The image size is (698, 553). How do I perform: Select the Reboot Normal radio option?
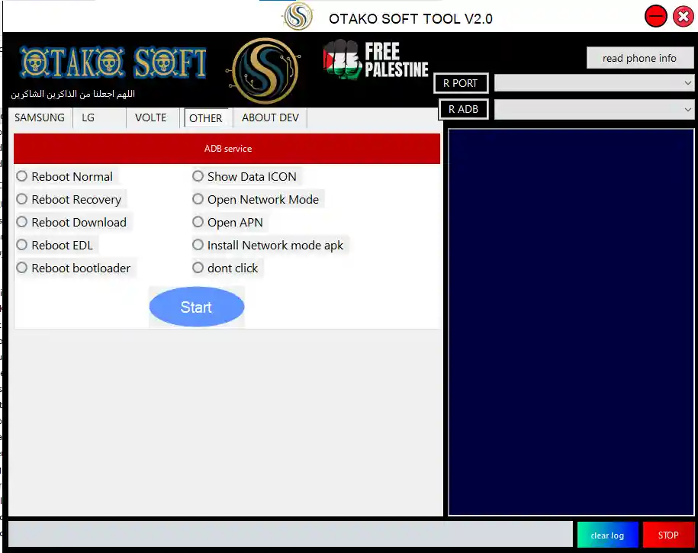(x=22, y=176)
